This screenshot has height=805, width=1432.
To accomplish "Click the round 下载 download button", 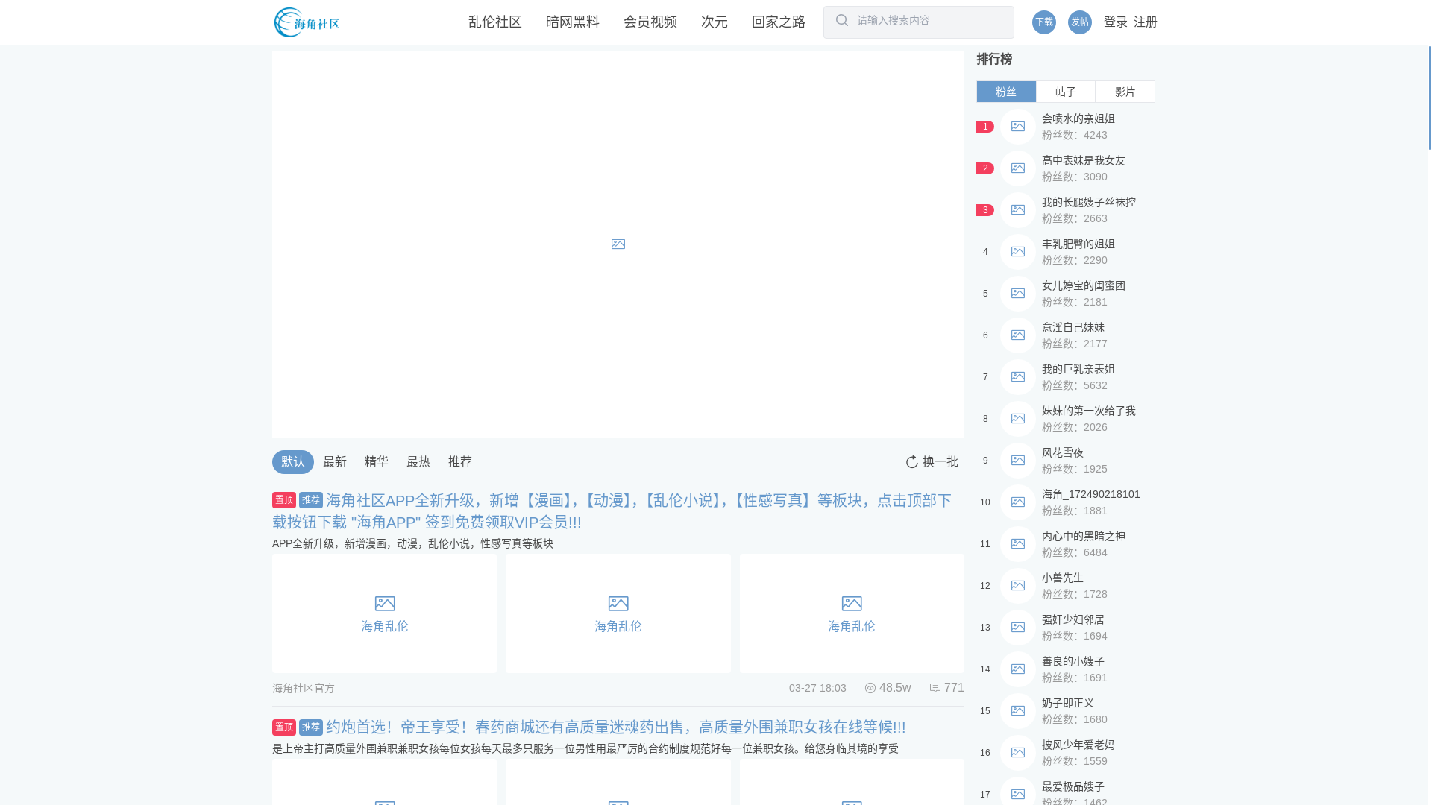I will [x=1044, y=22].
